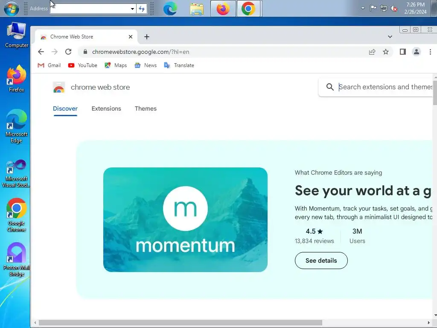Open the clock showing 7:26 PM
The width and height of the screenshot is (437, 328).
415,8
